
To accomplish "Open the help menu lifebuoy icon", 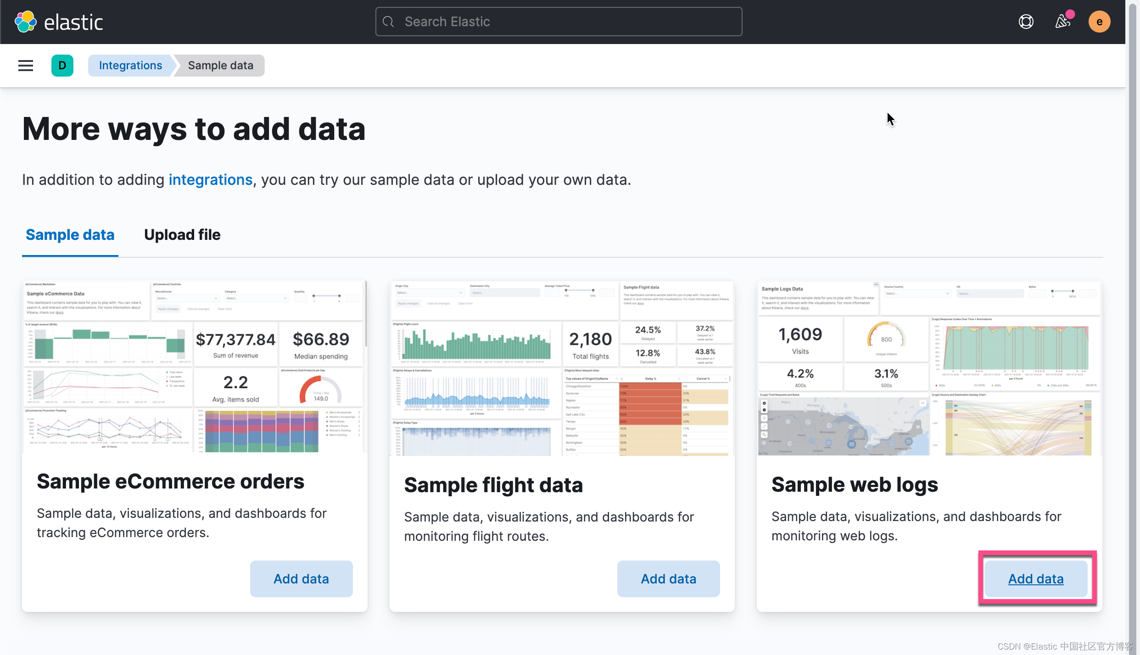I will [x=1026, y=22].
